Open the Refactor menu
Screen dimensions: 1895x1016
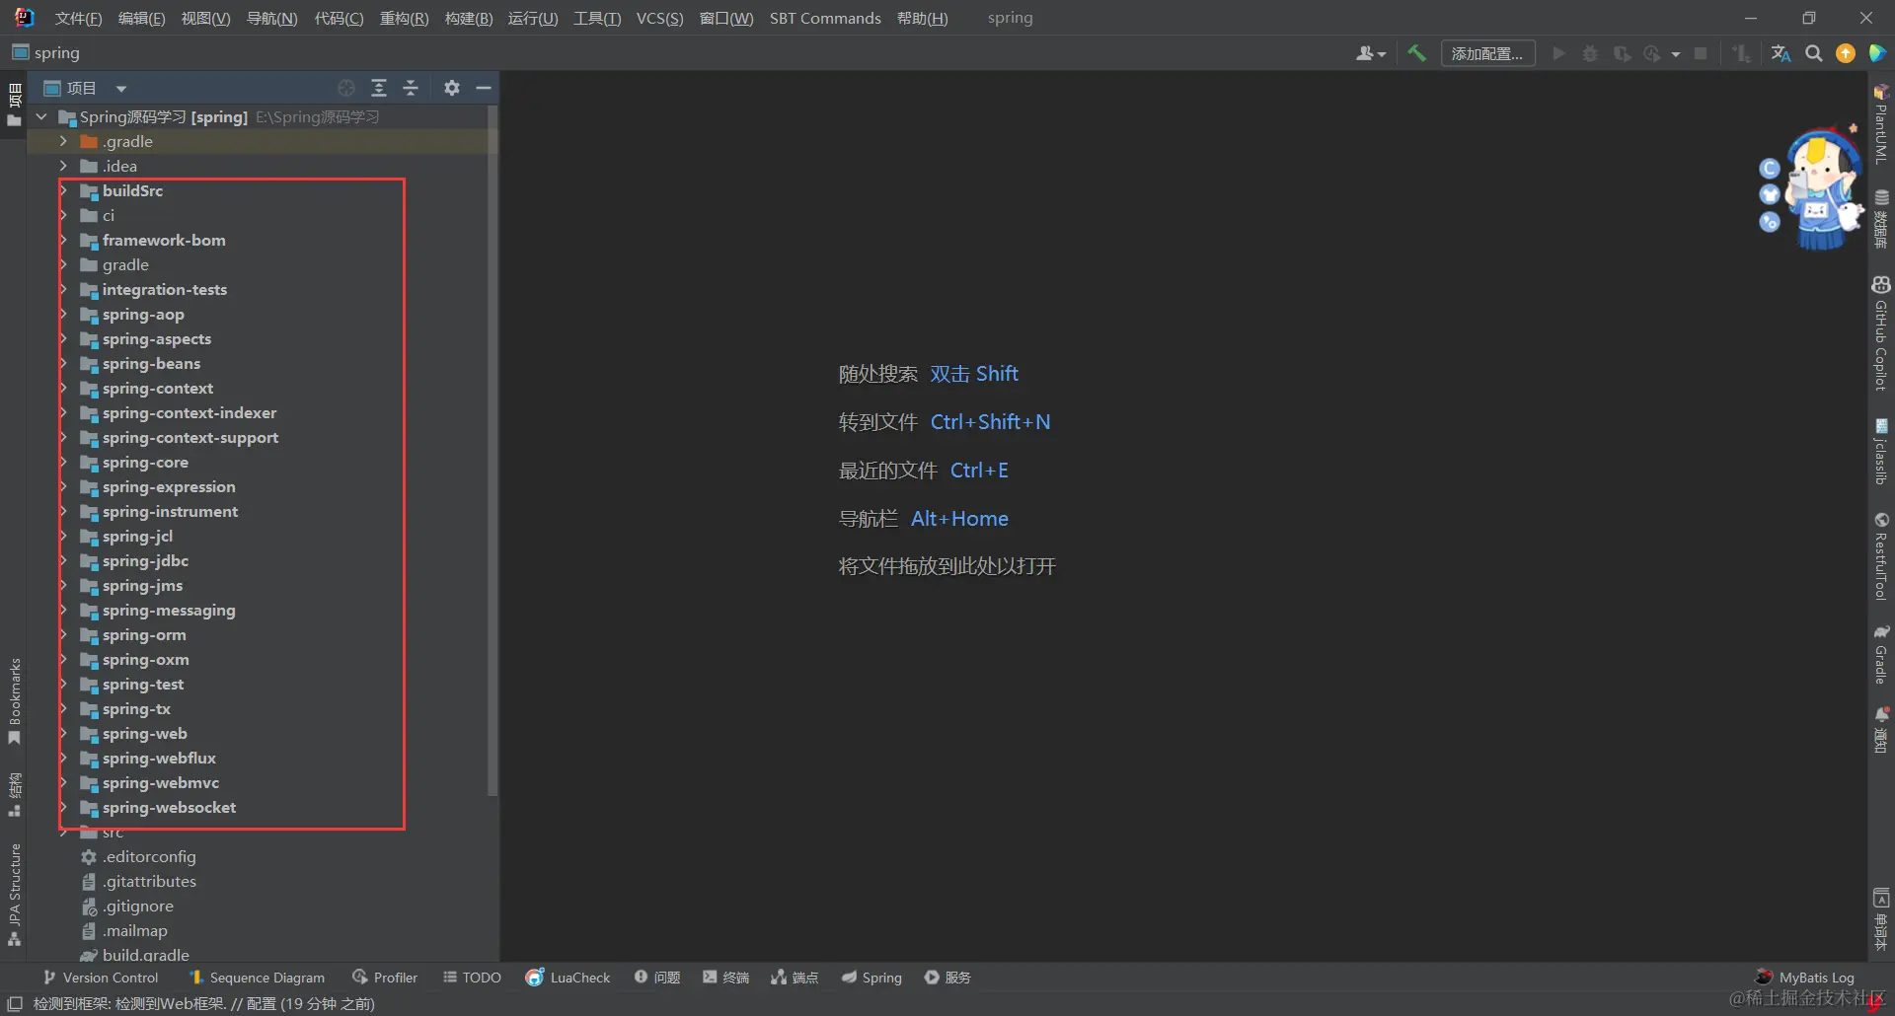pyautogui.click(x=405, y=18)
